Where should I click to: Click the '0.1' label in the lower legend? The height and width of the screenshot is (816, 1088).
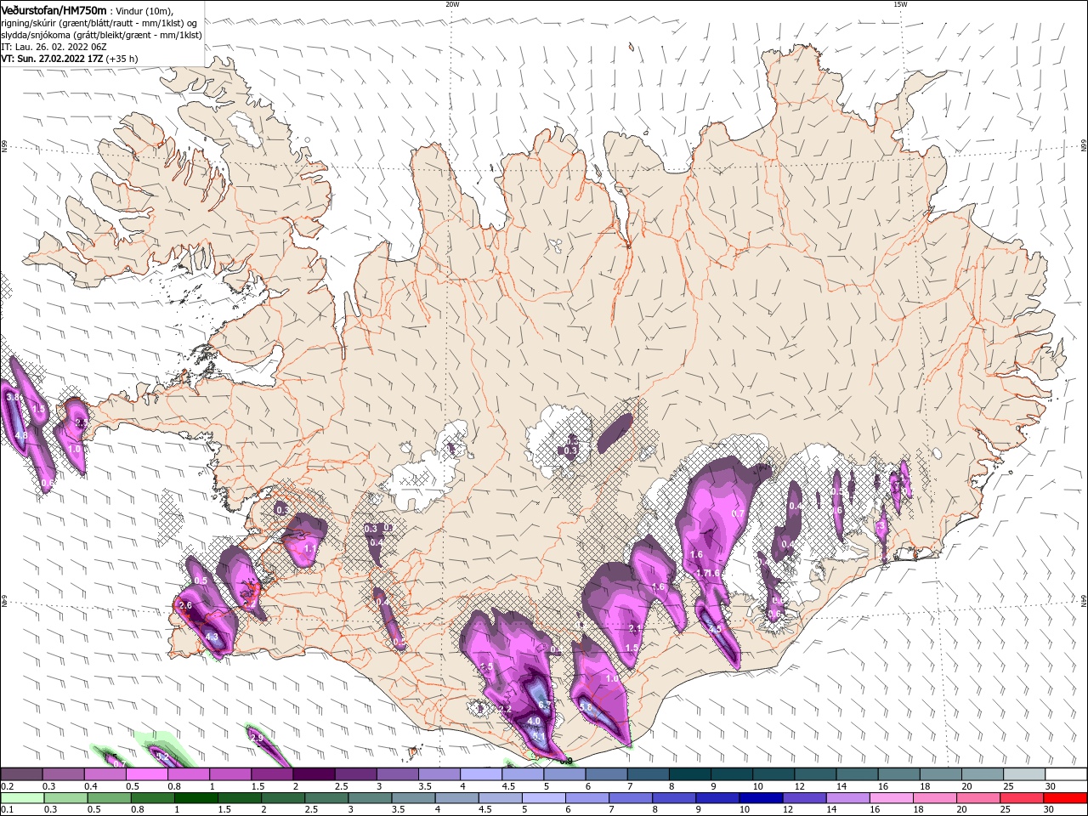7,810
